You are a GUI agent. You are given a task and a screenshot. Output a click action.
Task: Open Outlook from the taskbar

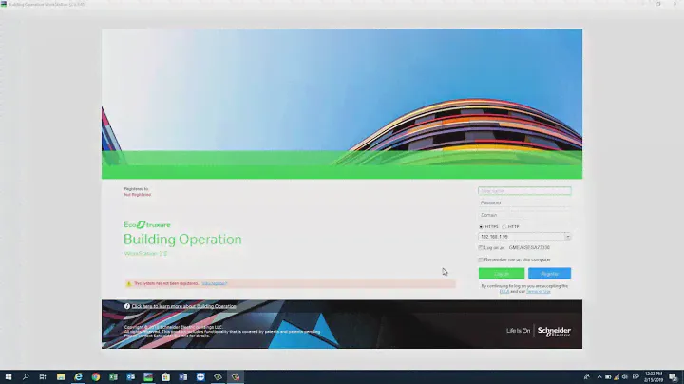pos(130,376)
